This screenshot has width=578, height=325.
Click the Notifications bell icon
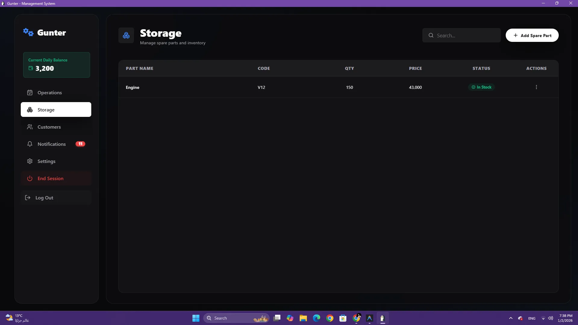[30, 144]
